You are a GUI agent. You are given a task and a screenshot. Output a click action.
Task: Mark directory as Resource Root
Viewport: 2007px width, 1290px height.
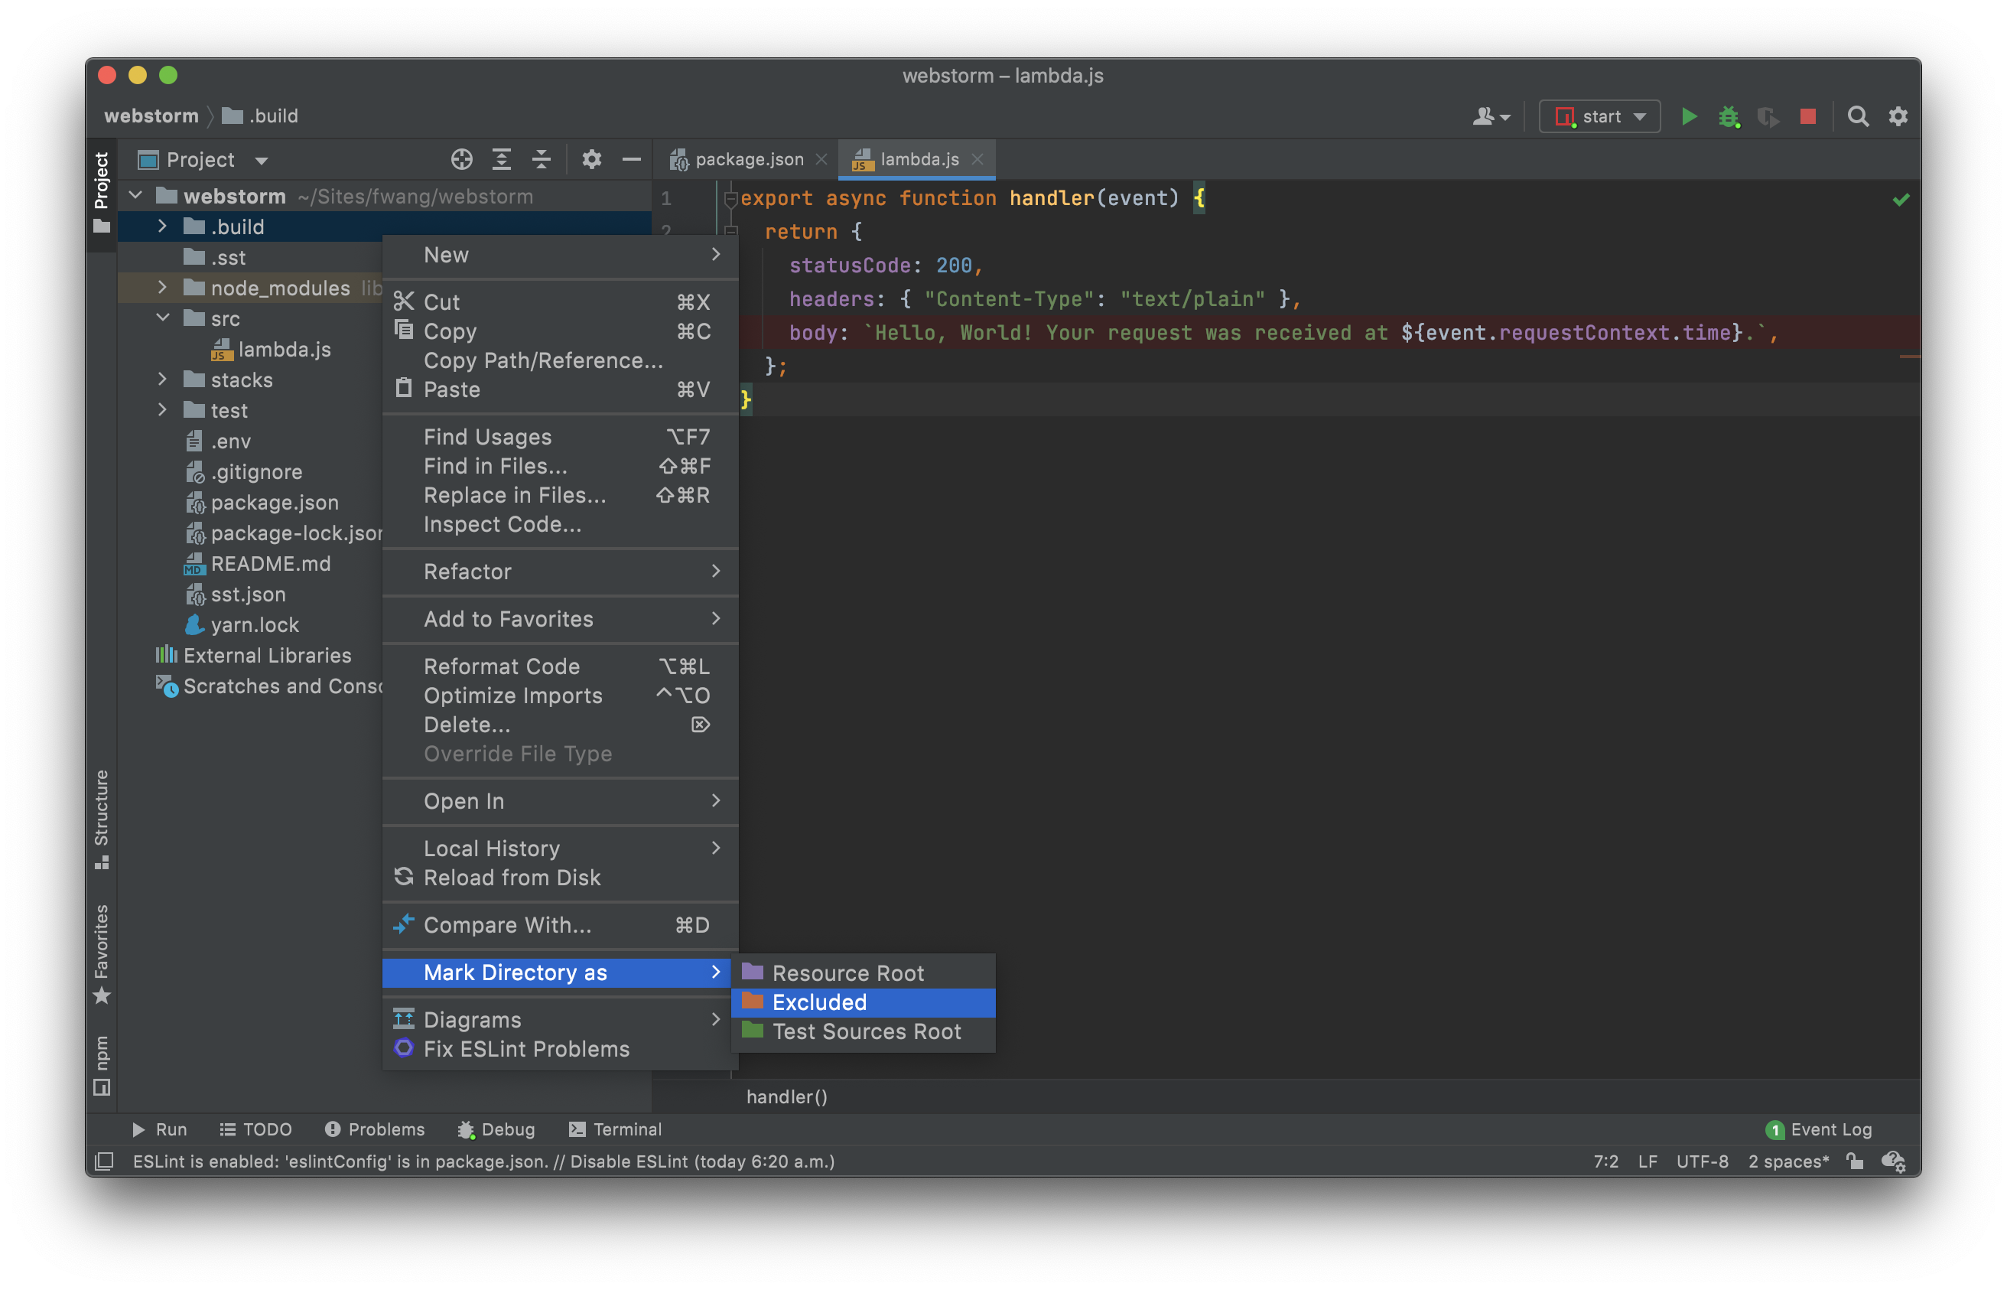point(864,972)
